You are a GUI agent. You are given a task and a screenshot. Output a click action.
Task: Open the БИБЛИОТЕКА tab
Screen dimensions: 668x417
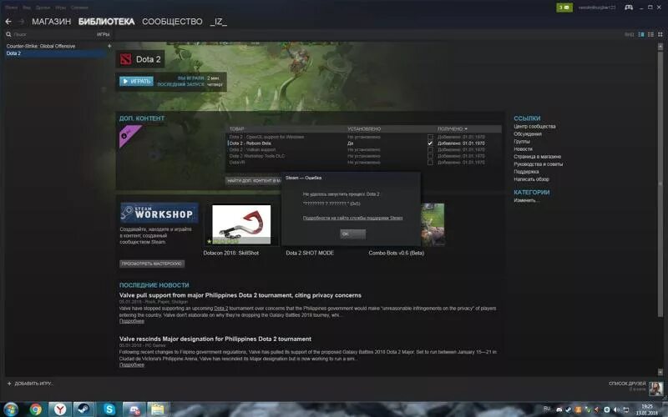[x=107, y=22]
